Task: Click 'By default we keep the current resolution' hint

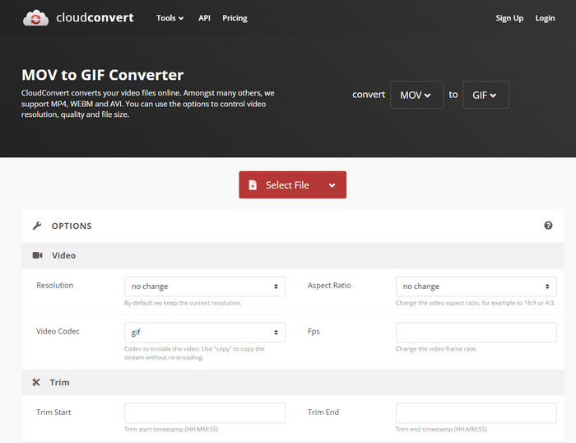Action: pyautogui.click(x=183, y=303)
